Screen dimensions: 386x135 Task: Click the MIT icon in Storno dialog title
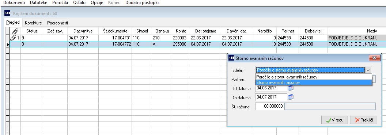(x=231, y=58)
